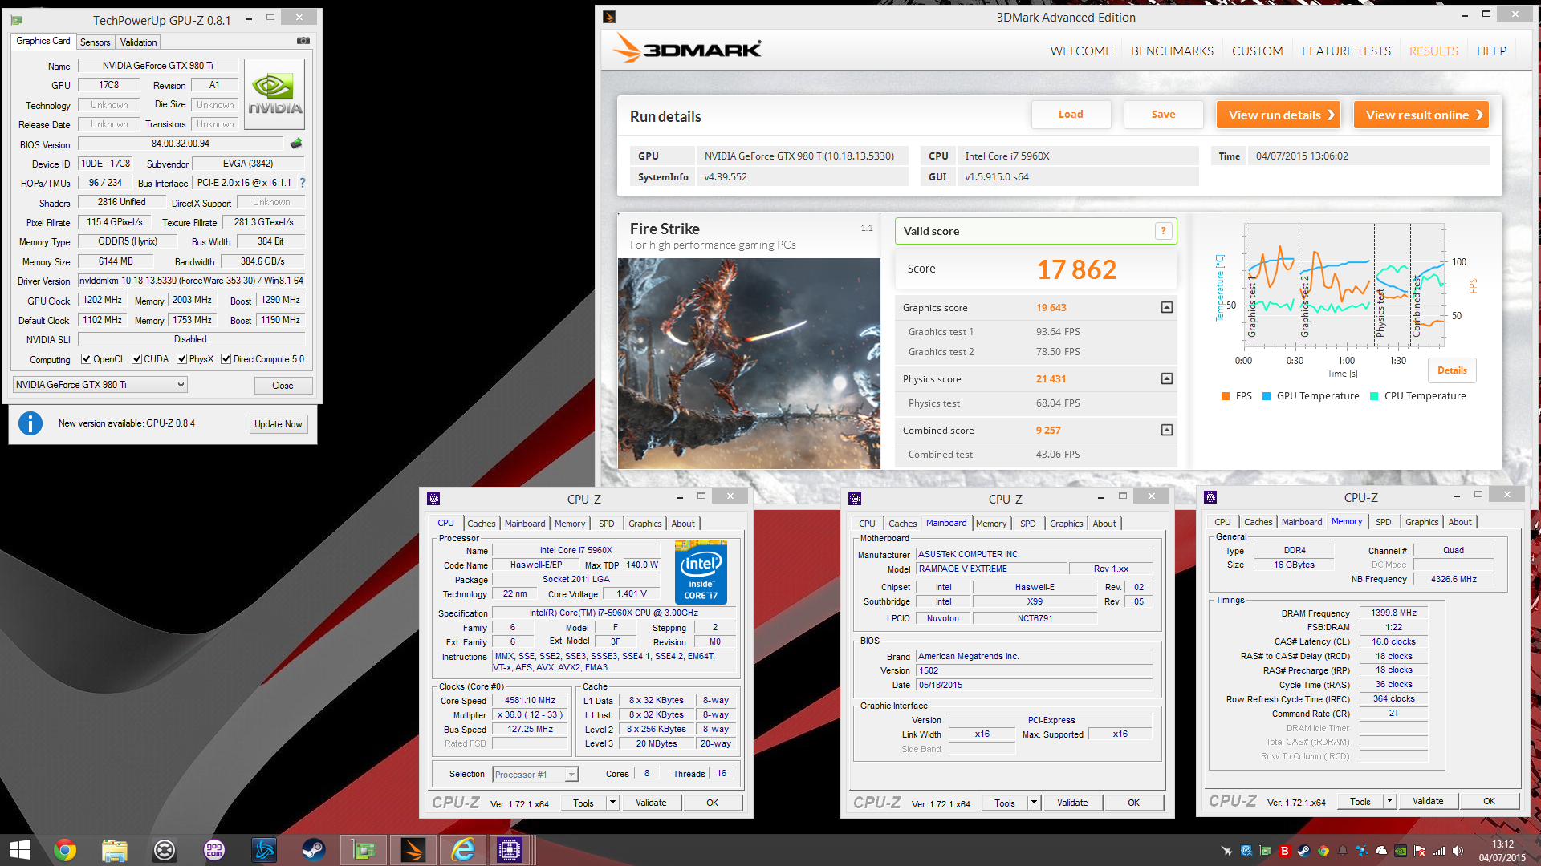Click the Windows Start button
Viewport: 1541px width, 866px height.
pyautogui.click(x=19, y=850)
